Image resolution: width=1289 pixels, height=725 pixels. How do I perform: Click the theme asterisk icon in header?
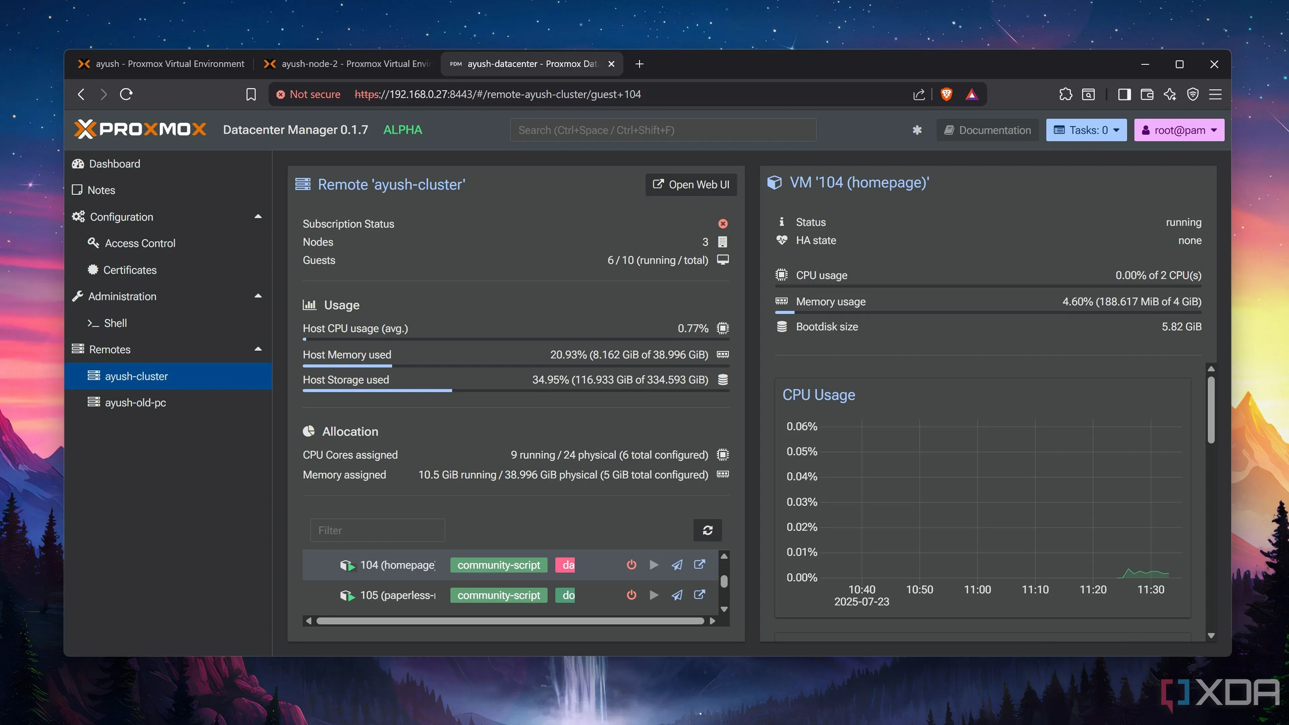pos(917,130)
